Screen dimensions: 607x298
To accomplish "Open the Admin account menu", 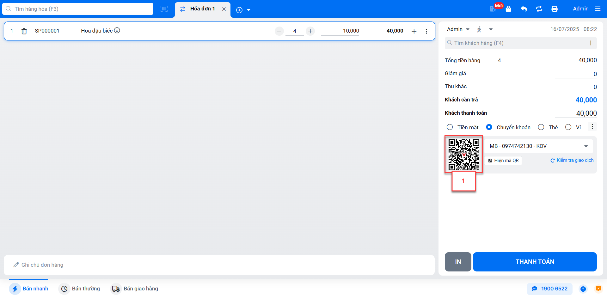I will click(581, 9).
